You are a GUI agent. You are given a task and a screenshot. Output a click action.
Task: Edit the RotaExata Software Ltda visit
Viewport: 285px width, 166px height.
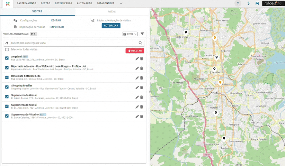tap(137, 78)
